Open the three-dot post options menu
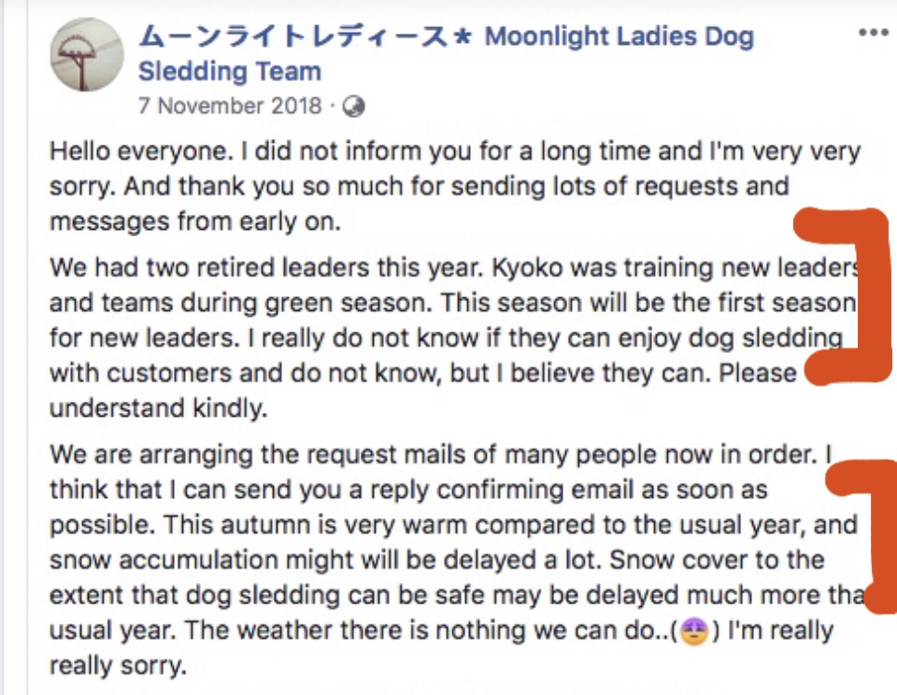 873,33
